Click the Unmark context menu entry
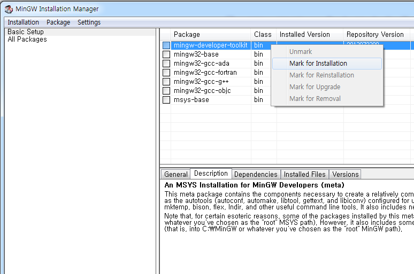Screen dimensions: 414x274 coord(327,52)
